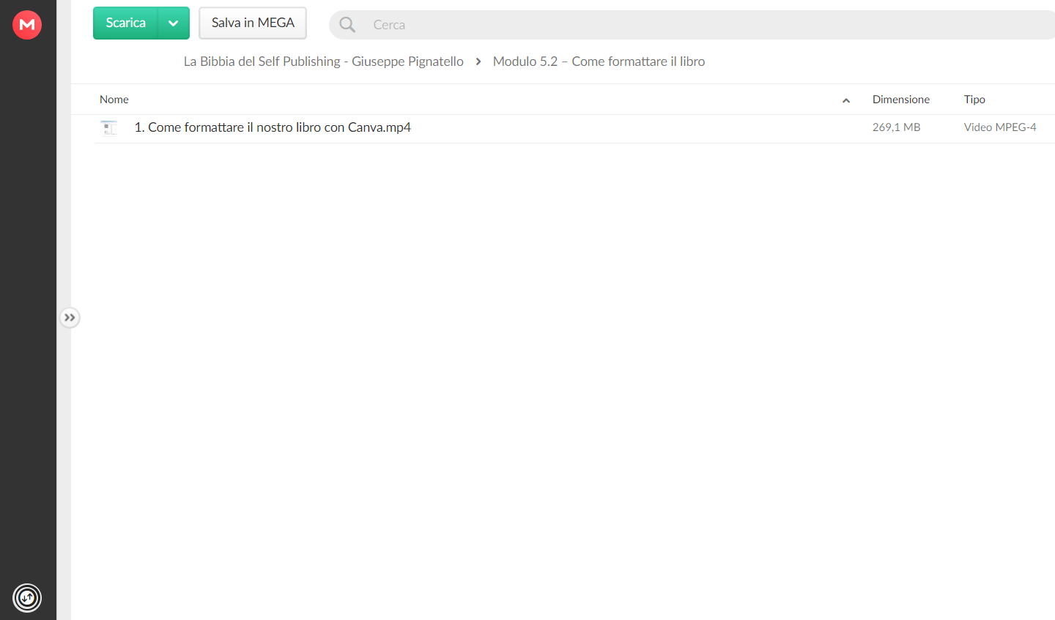Open the video file thumbnail icon
Screen dimensions: 1055x620
coord(109,128)
